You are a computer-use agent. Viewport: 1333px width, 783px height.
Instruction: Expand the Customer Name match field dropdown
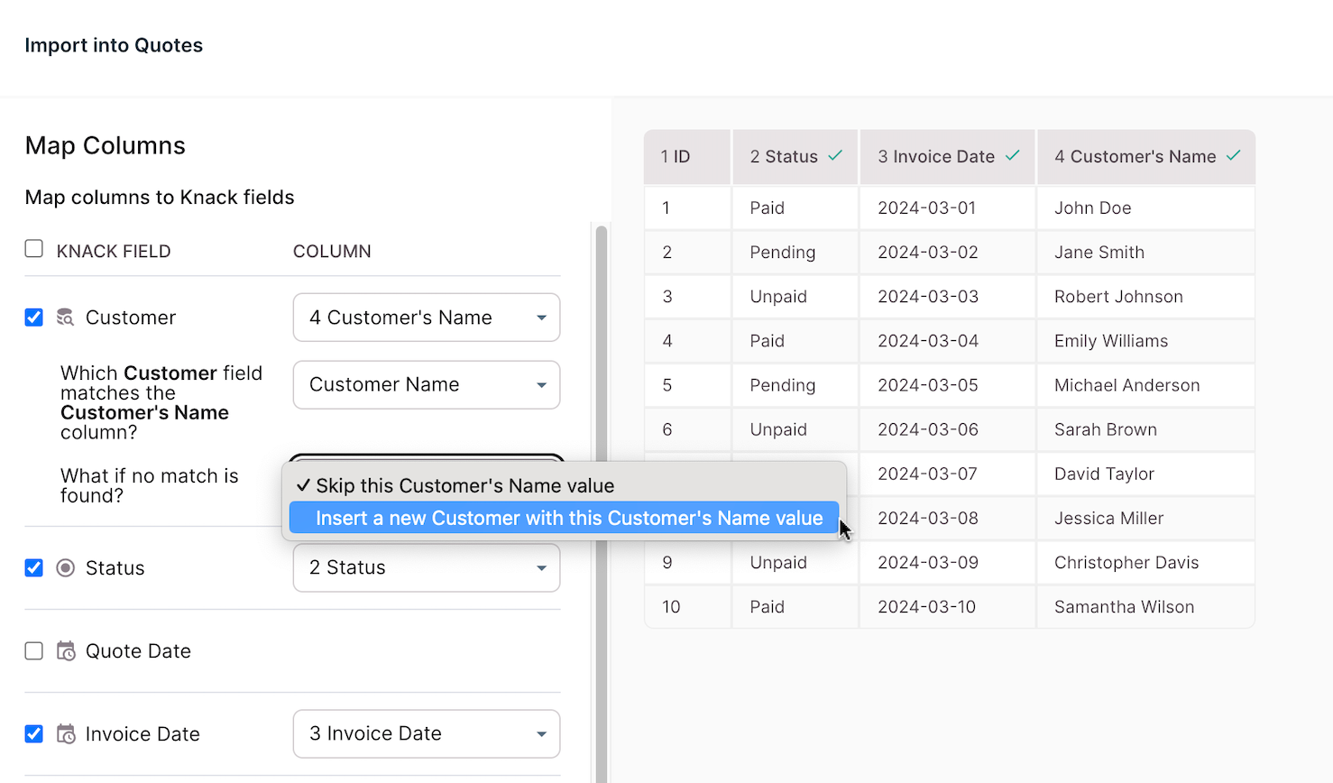(x=426, y=385)
